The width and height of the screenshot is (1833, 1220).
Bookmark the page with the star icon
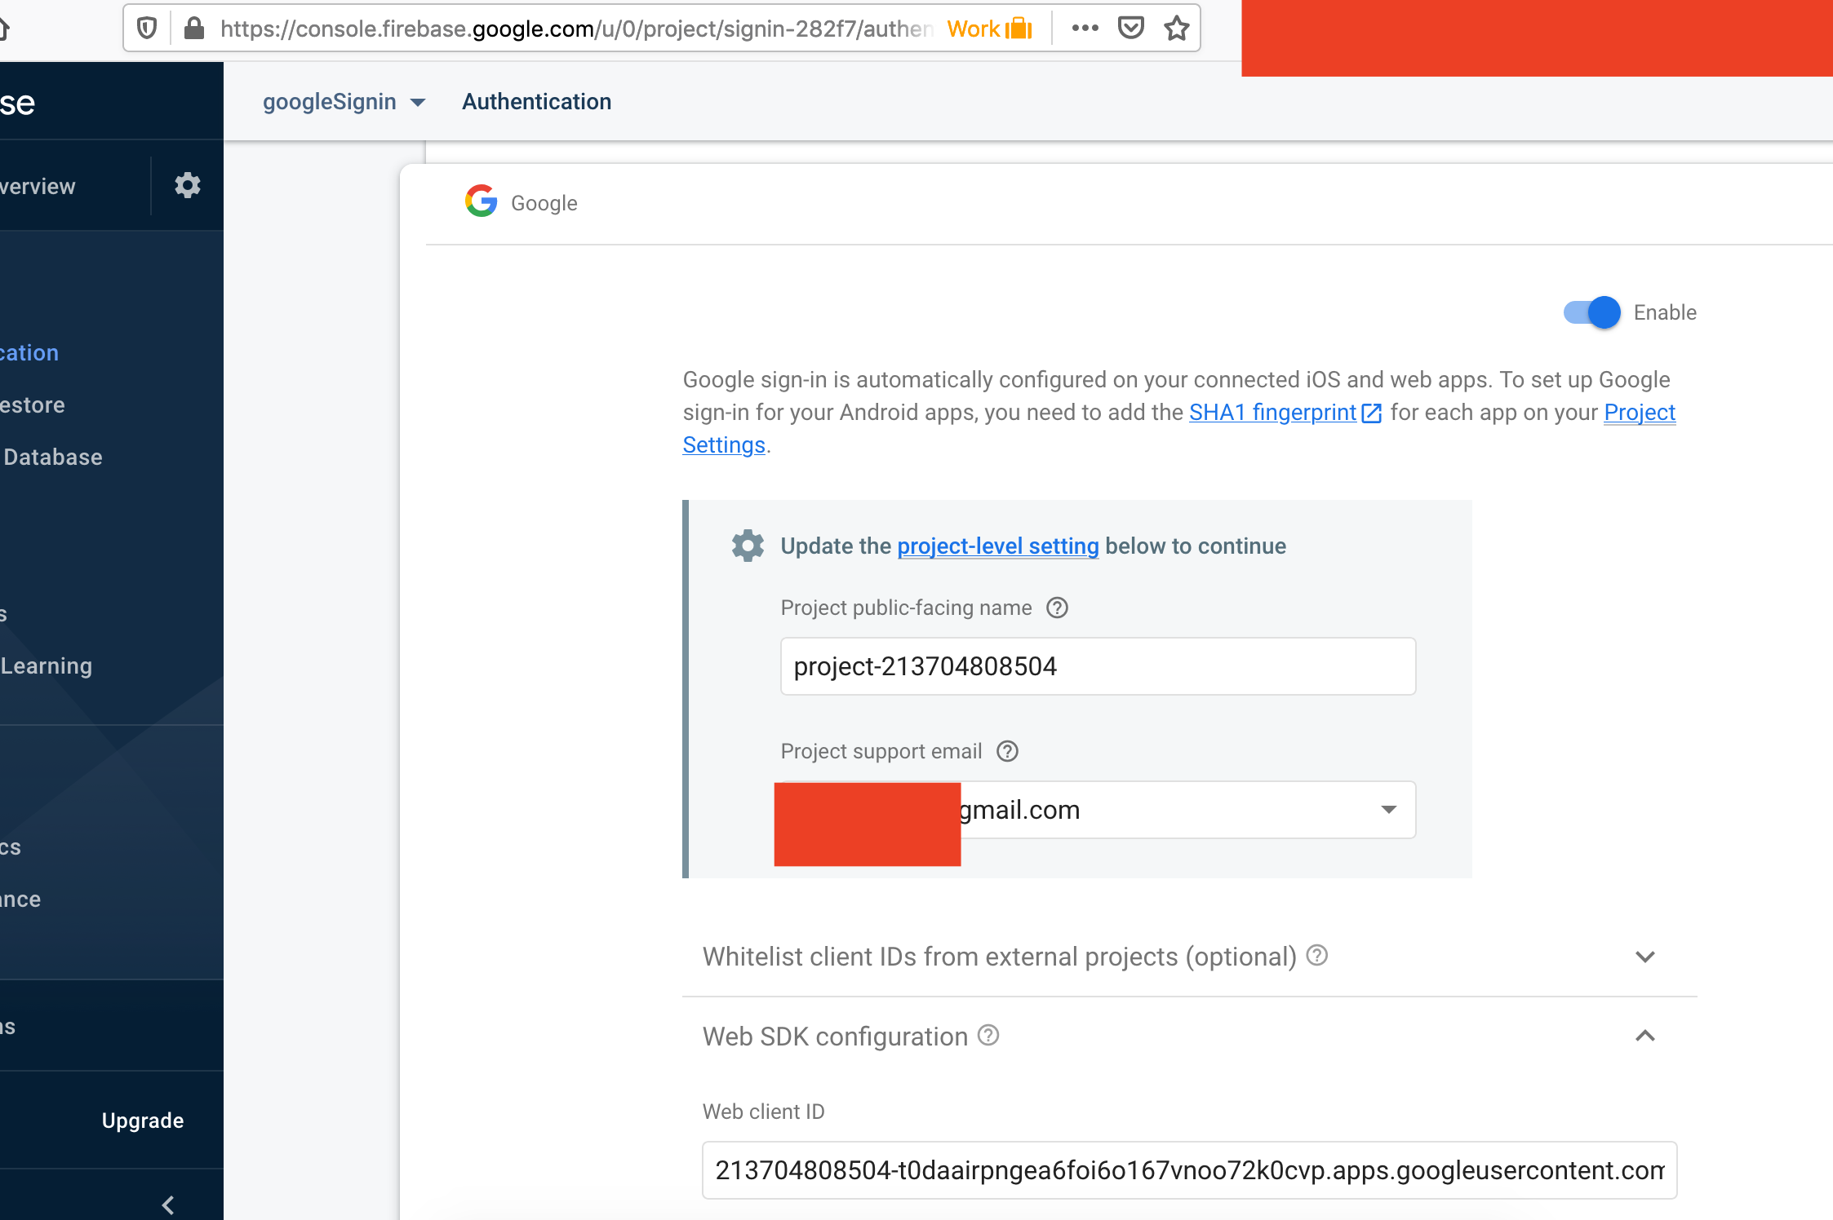point(1176,28)
